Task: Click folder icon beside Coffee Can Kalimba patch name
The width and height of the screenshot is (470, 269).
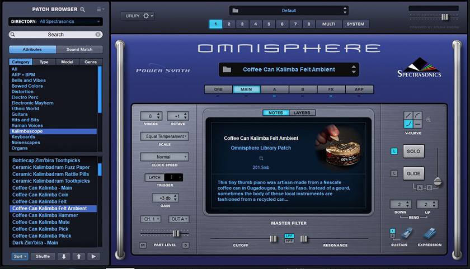Action: (x=227, y=69)
